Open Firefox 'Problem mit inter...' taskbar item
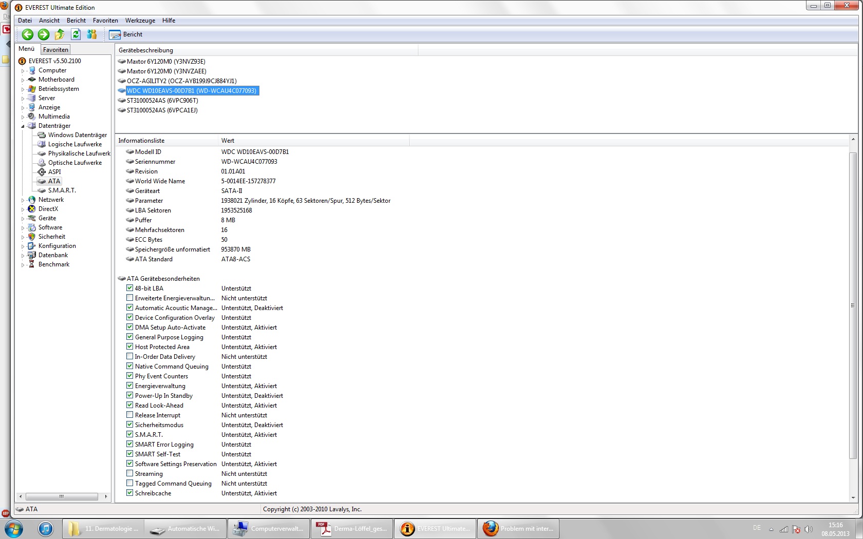This screenshot has height=539, width=863. pos(518,529)
